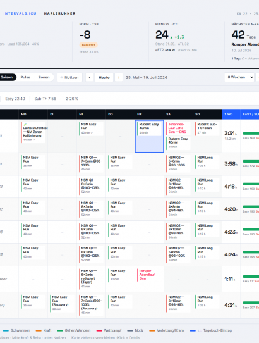259x343 pixels.
Task: Click the Fitness CTL value 24
Action: (x=162, y=35)
